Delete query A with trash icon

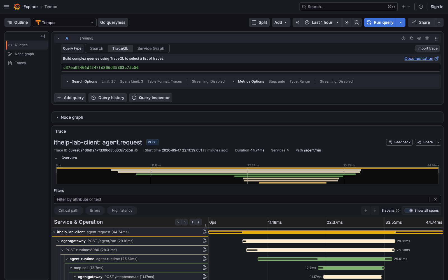tap(427, 38)
